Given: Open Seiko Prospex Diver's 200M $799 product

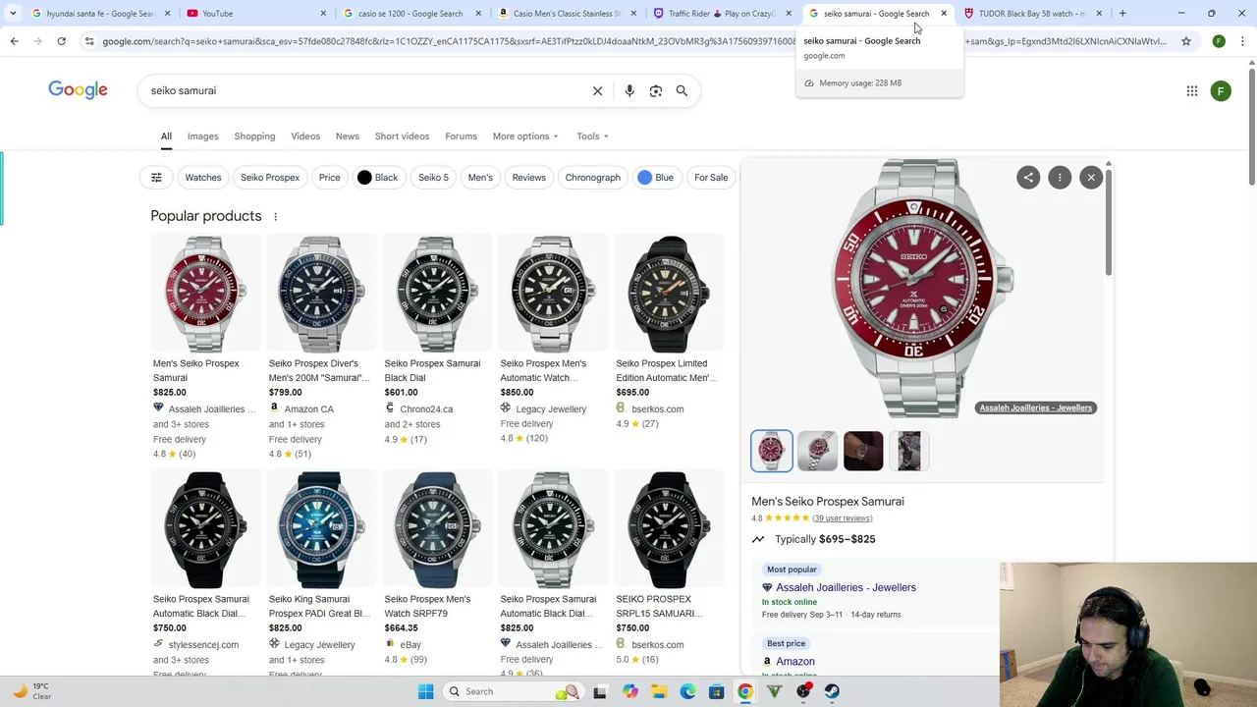Looking at the screenshot, I should coord(321,346).
